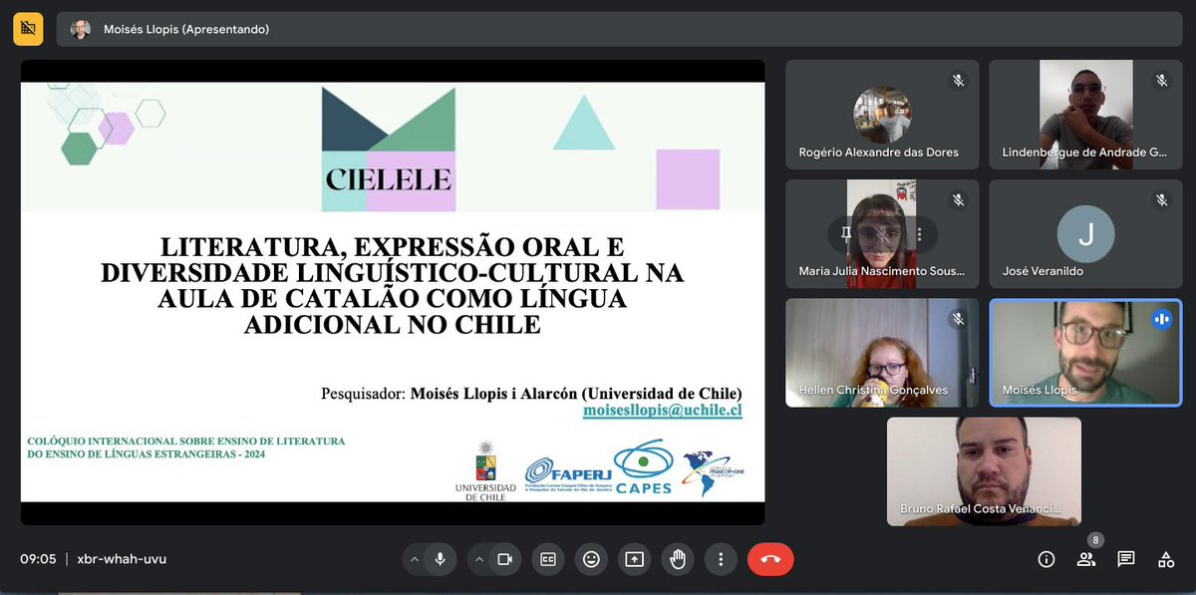Turn on closed captions

(547, 559)
